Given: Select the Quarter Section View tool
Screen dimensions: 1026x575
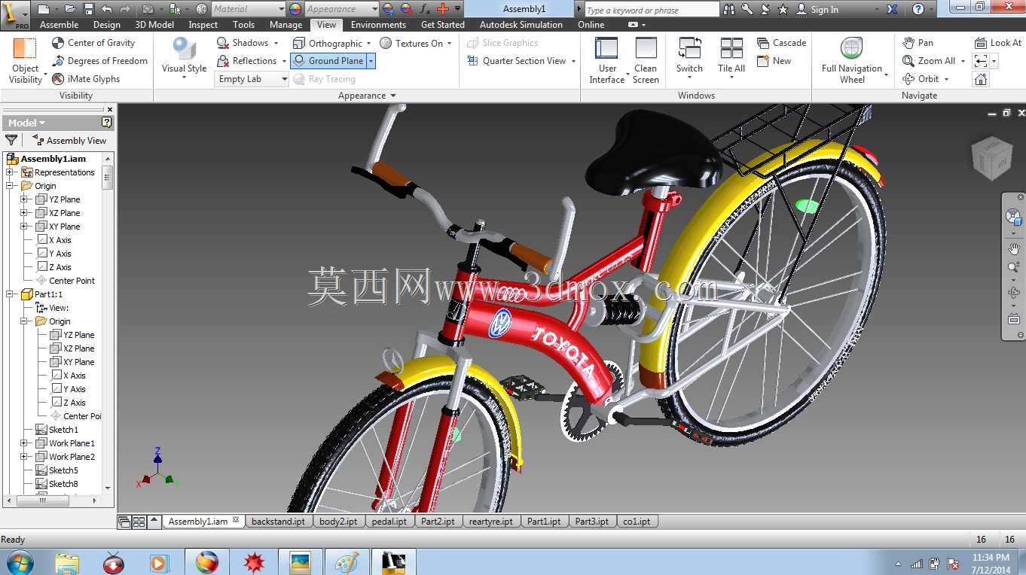Looking at the screenshot, I should (517, 61).
